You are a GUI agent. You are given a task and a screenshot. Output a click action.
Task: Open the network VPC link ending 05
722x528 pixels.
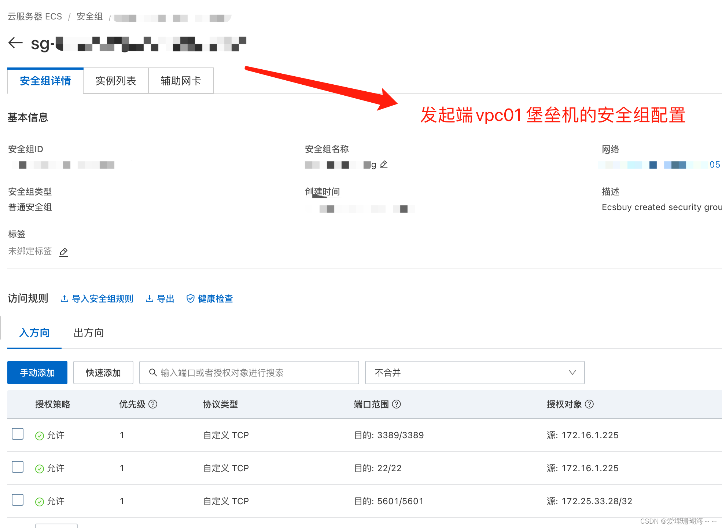pyautogui.click(x=660, y=165)
